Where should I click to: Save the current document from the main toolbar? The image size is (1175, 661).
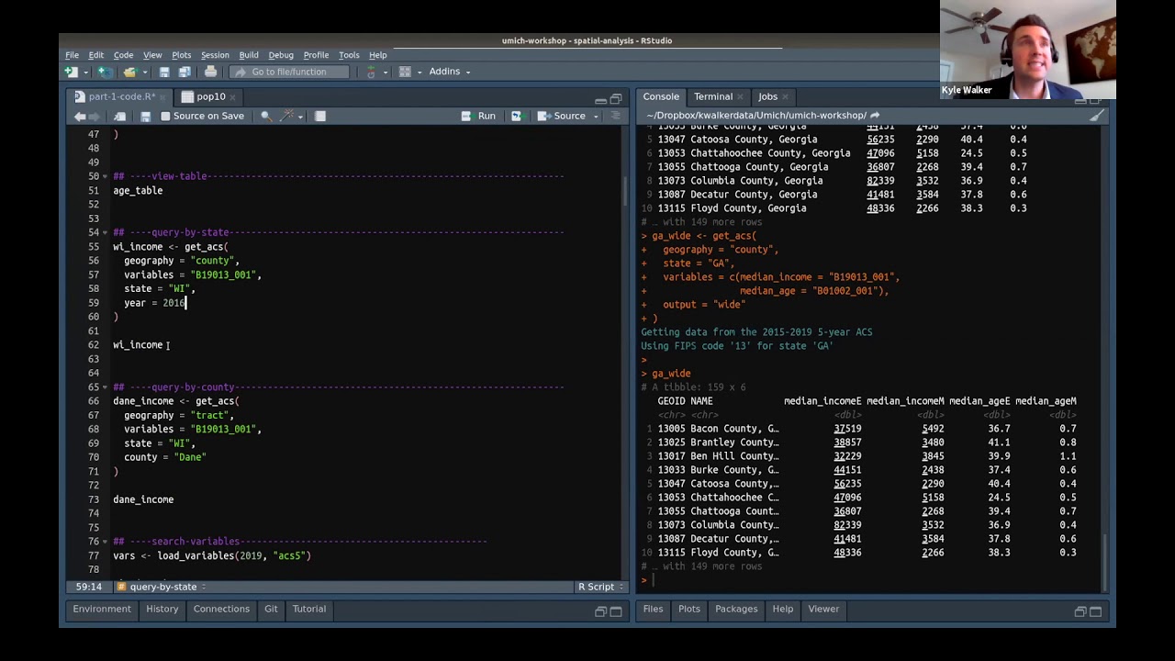click(x=164, y=72)
